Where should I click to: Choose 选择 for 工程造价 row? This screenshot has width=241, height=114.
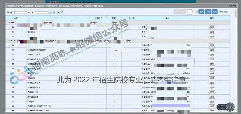coord(212,78)
